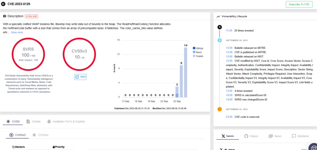Image resolution: width=317 pixels, height=150 pixels.
Task: Switch to the News tab
Action: coord(275,136)
